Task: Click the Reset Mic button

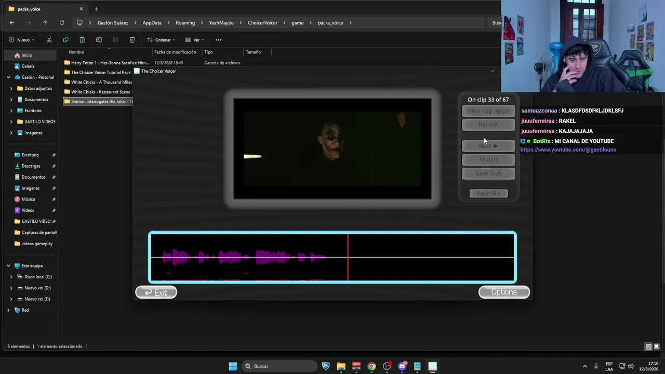Action: coord(488,193)
